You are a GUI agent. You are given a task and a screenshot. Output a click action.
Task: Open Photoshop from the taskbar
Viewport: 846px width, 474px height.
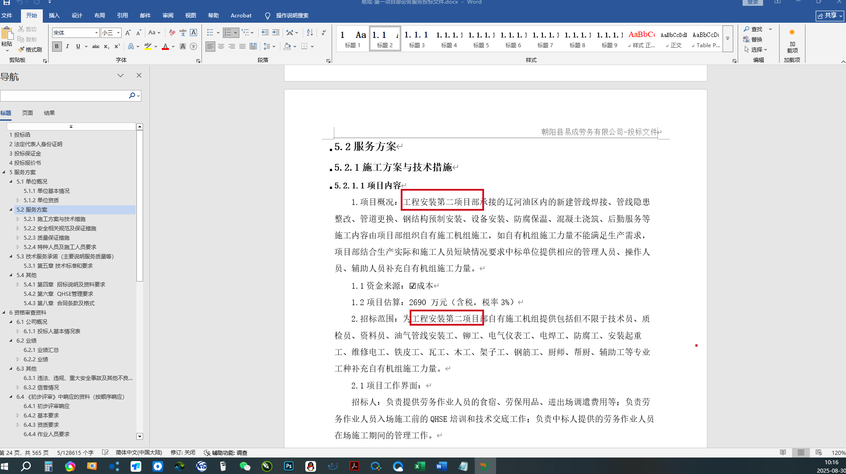pyautogui.click(x=289, y=466)
